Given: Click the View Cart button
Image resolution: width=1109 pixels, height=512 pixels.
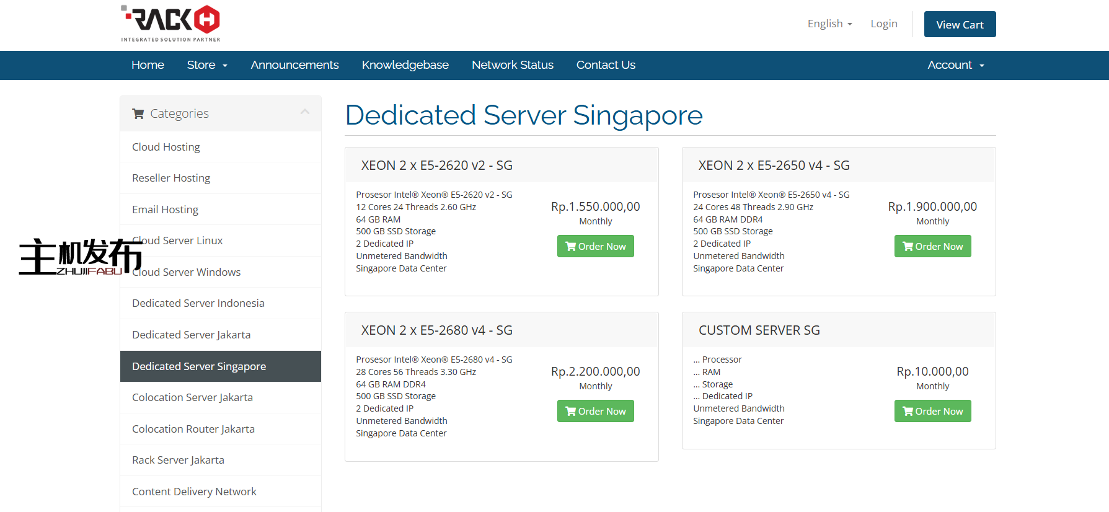Looking at the screenshot, I should pos(960,25).
